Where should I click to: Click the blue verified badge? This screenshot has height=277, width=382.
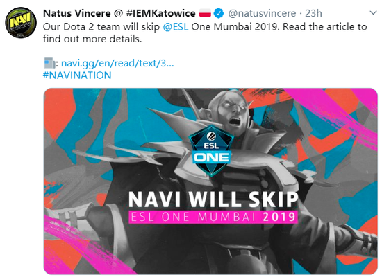click(x=219, y=13)
